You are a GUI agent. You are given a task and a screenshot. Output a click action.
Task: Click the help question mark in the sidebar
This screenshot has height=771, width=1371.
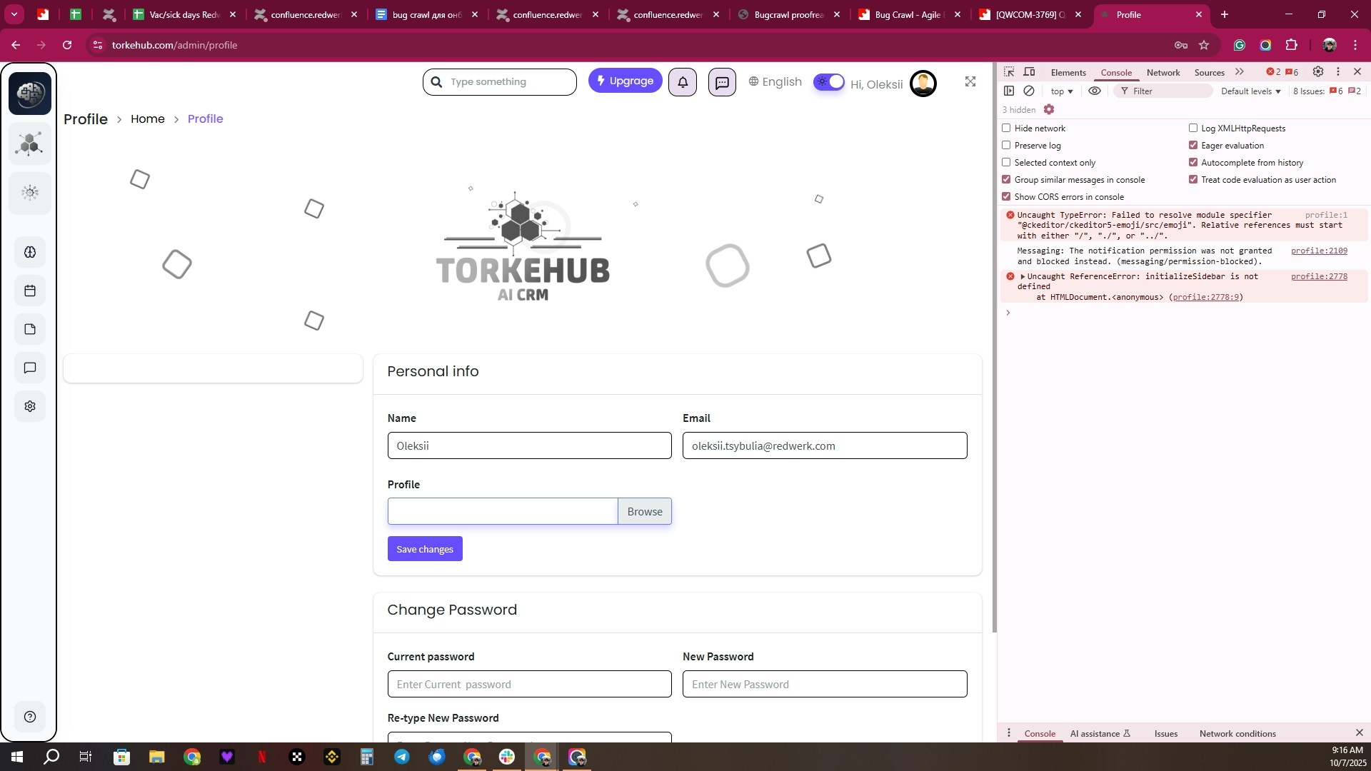coord(30,717)
